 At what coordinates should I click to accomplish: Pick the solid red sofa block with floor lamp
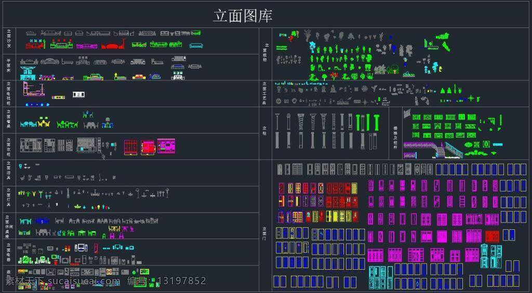point(113,45)
